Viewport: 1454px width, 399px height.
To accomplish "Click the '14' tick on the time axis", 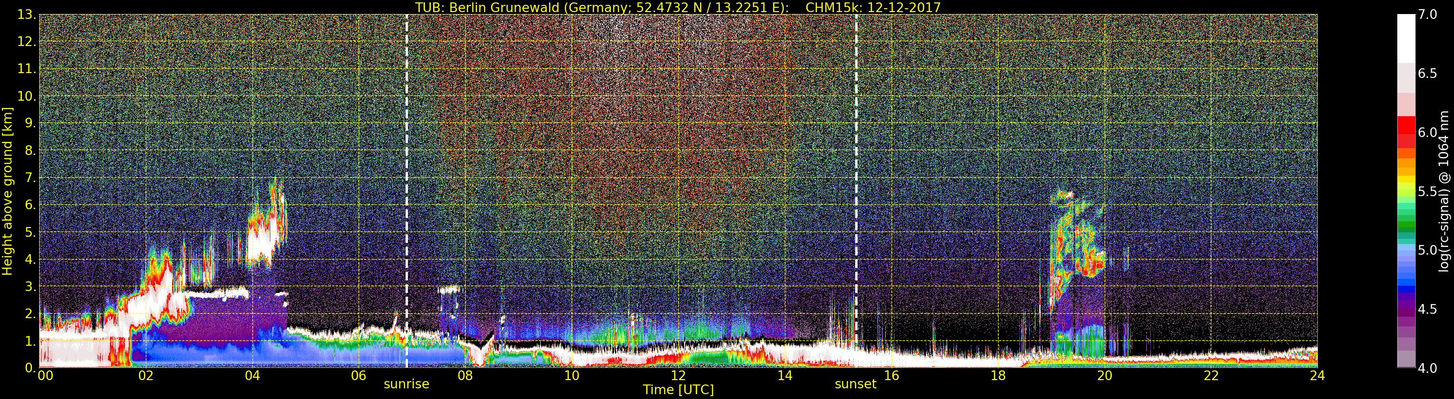I will point(784,375).
